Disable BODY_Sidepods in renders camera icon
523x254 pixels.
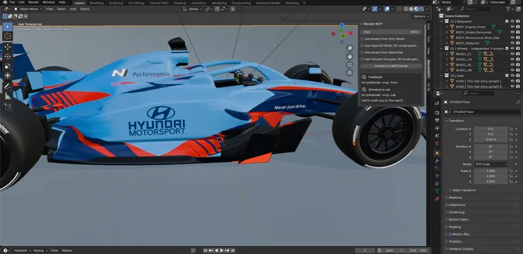(x=517, y=43)
